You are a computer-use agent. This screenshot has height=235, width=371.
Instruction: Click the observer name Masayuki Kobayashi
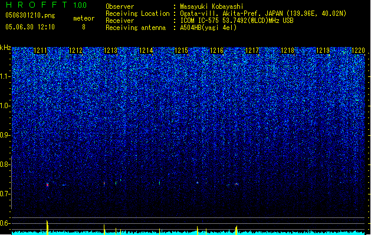[x=212, y=6]
